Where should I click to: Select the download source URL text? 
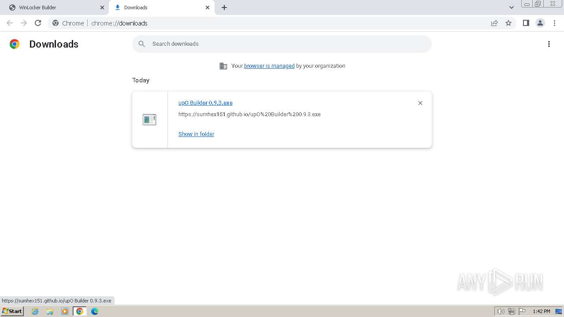249,114
